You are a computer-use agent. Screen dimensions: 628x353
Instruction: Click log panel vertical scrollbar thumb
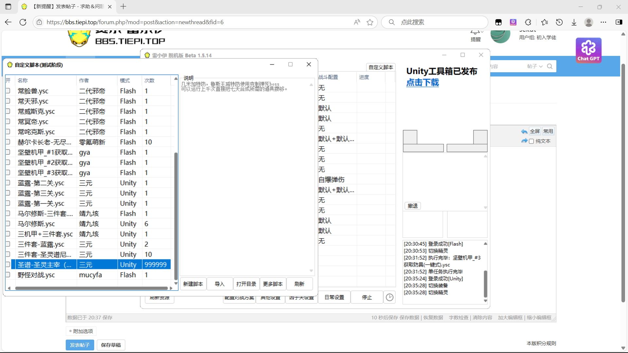tap(485, 284)
